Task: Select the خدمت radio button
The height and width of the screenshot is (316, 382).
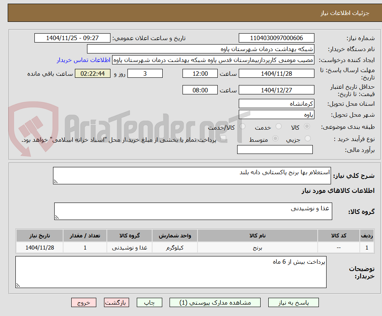Action: pyautogui.click(x=278, y=126)
